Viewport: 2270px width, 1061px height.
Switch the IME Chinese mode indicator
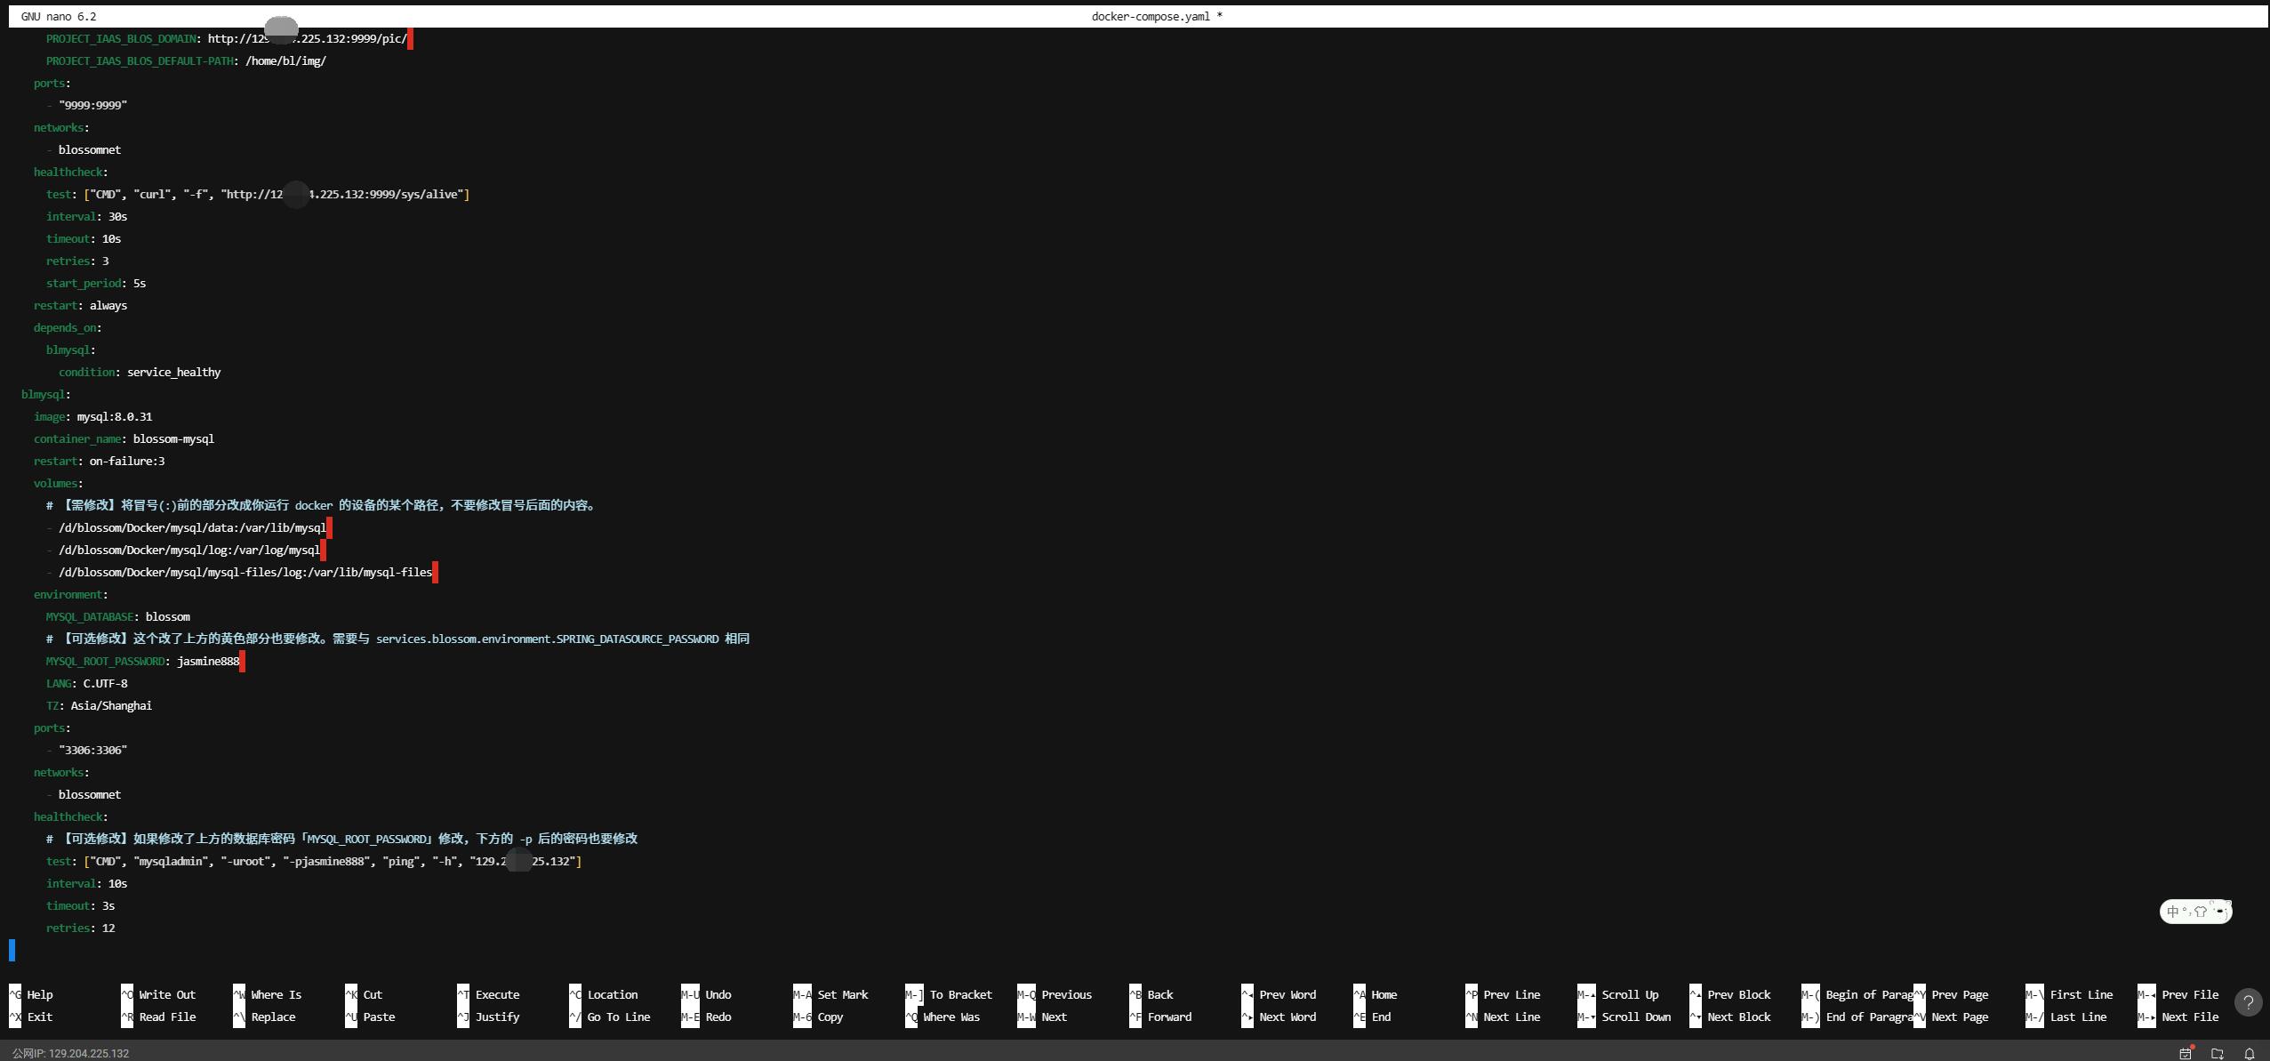click(x=2173, y=912)
